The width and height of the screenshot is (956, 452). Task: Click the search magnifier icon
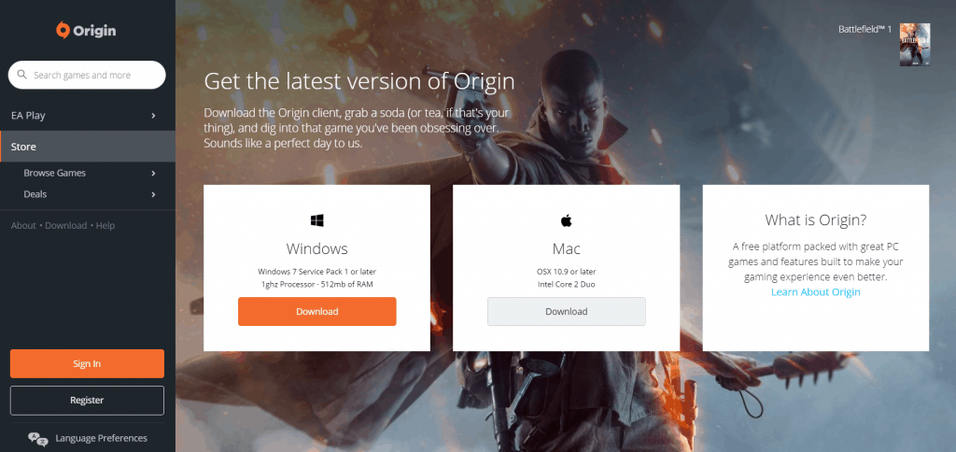[22, 75]
